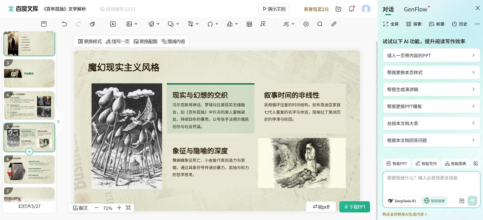Click 智能PPT chip
This screenshot has width=483, height=220.
point(397,164)
